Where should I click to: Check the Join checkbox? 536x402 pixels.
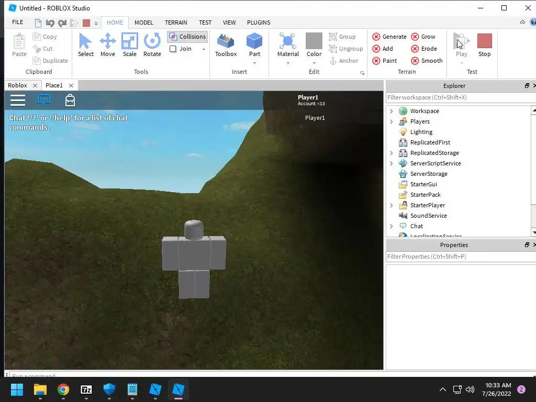point(173,49)
